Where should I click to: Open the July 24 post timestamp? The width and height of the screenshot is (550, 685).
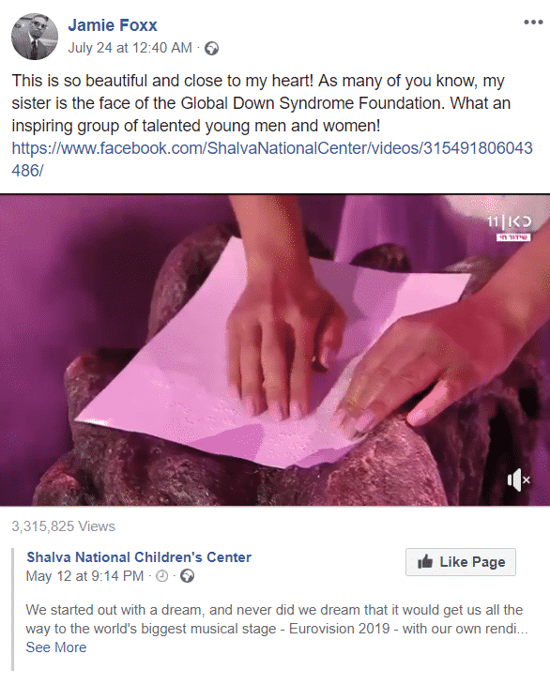point(130,48)
